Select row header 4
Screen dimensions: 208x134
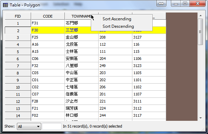point(18,45)
